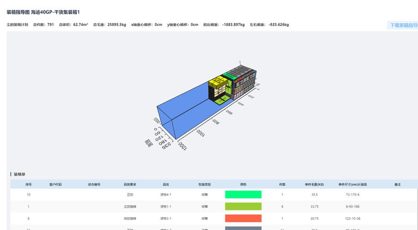The image size is (418, 230).
Task: Click the 码放要求 column header
Action: [x=130, y=184]
